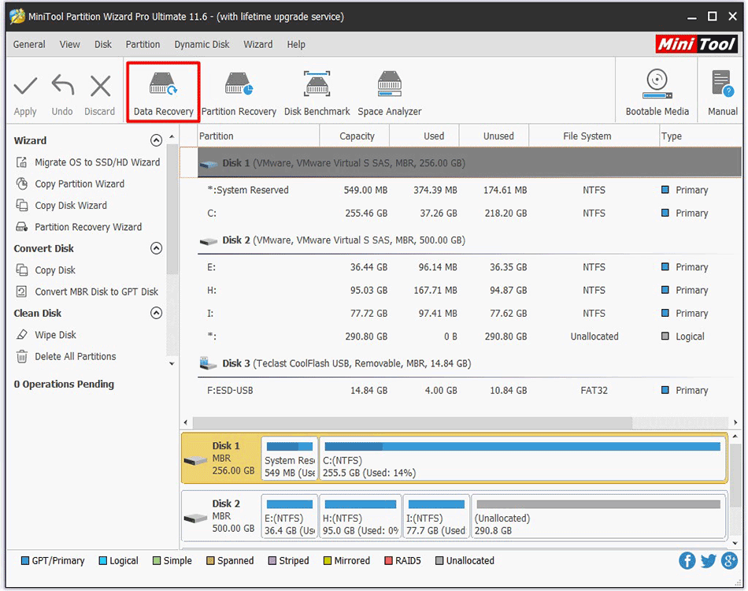Image resolution: width=748 pixels, height=591 pixels.
Task: Select the F:ESD-USB partition row
Action: [469, 391]
